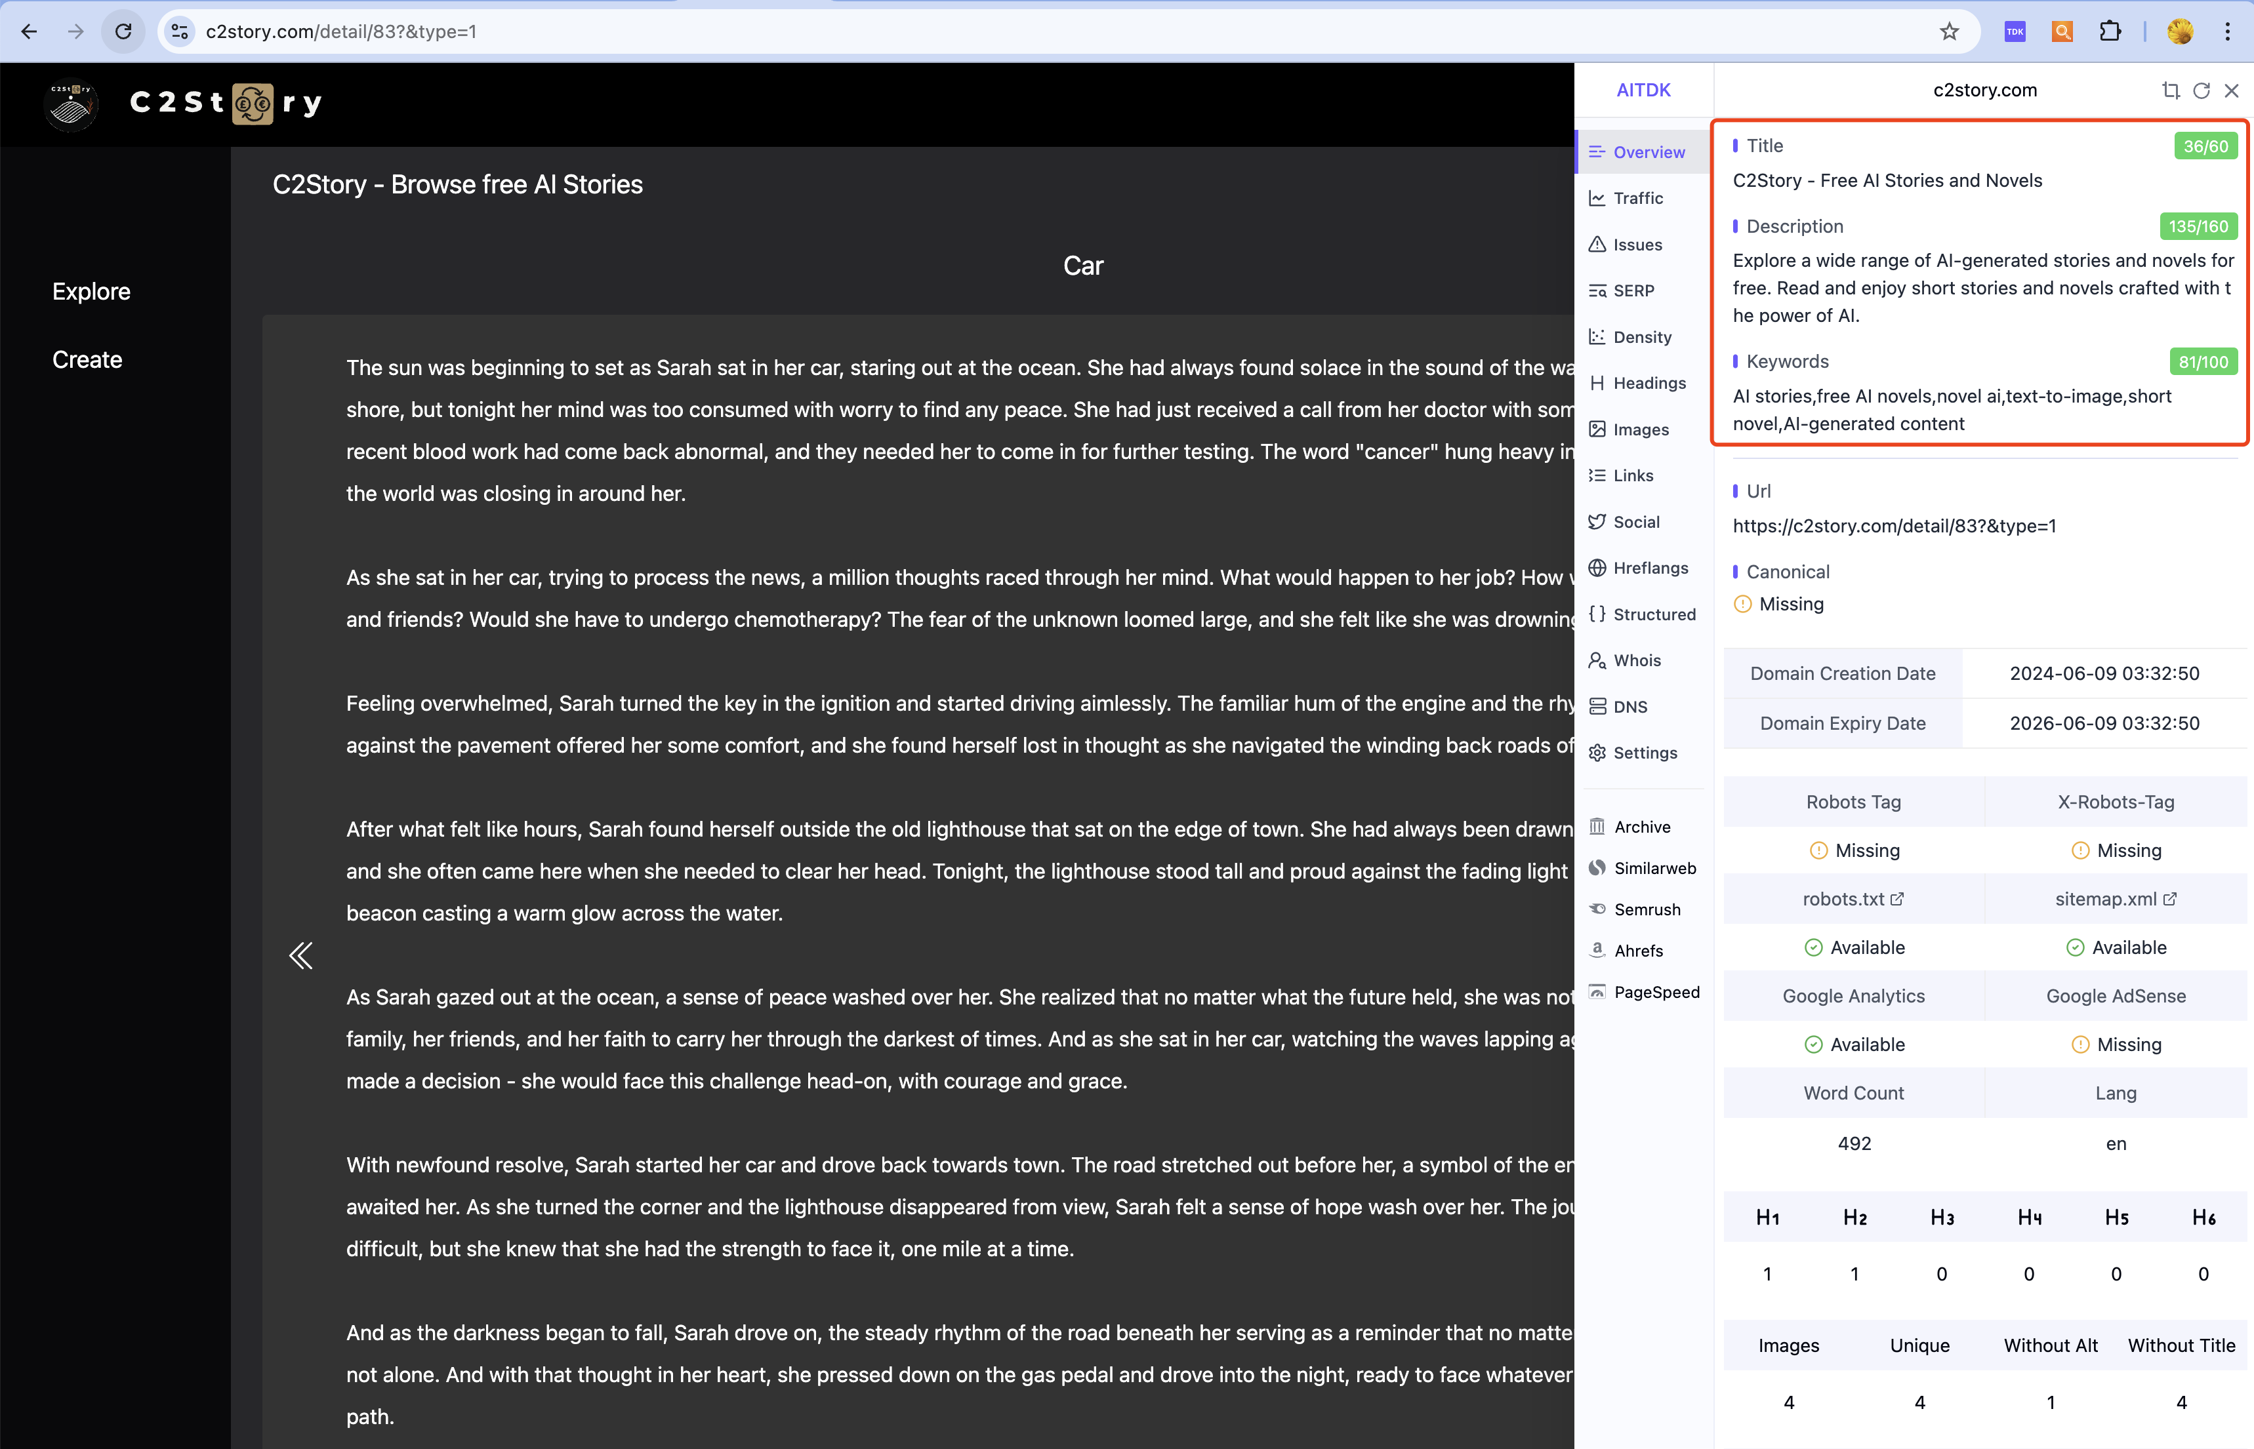Image resolution: width=2254 pixels, height=1449 pixels.
Task: Click the TDK extension icon in toolbar
Action: [2015, 31]
